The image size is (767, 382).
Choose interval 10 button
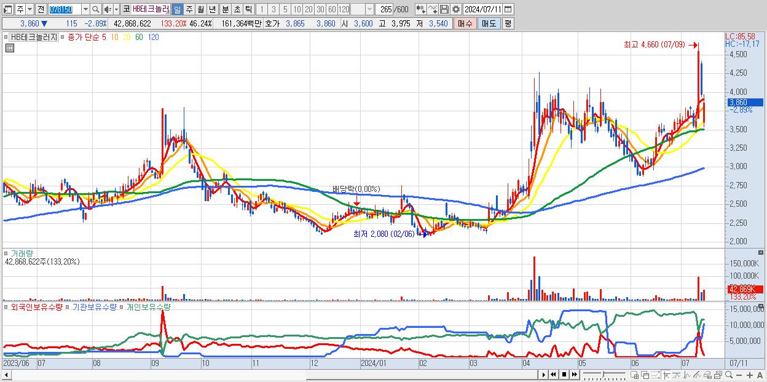coord(297,9)
